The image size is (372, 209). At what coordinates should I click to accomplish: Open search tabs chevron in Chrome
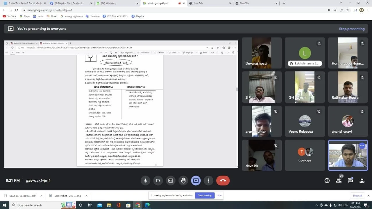coord(341,3)
